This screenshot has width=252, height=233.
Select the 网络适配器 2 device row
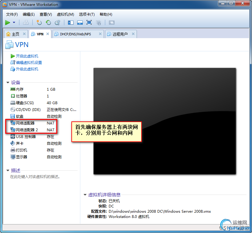click(44, 130)
